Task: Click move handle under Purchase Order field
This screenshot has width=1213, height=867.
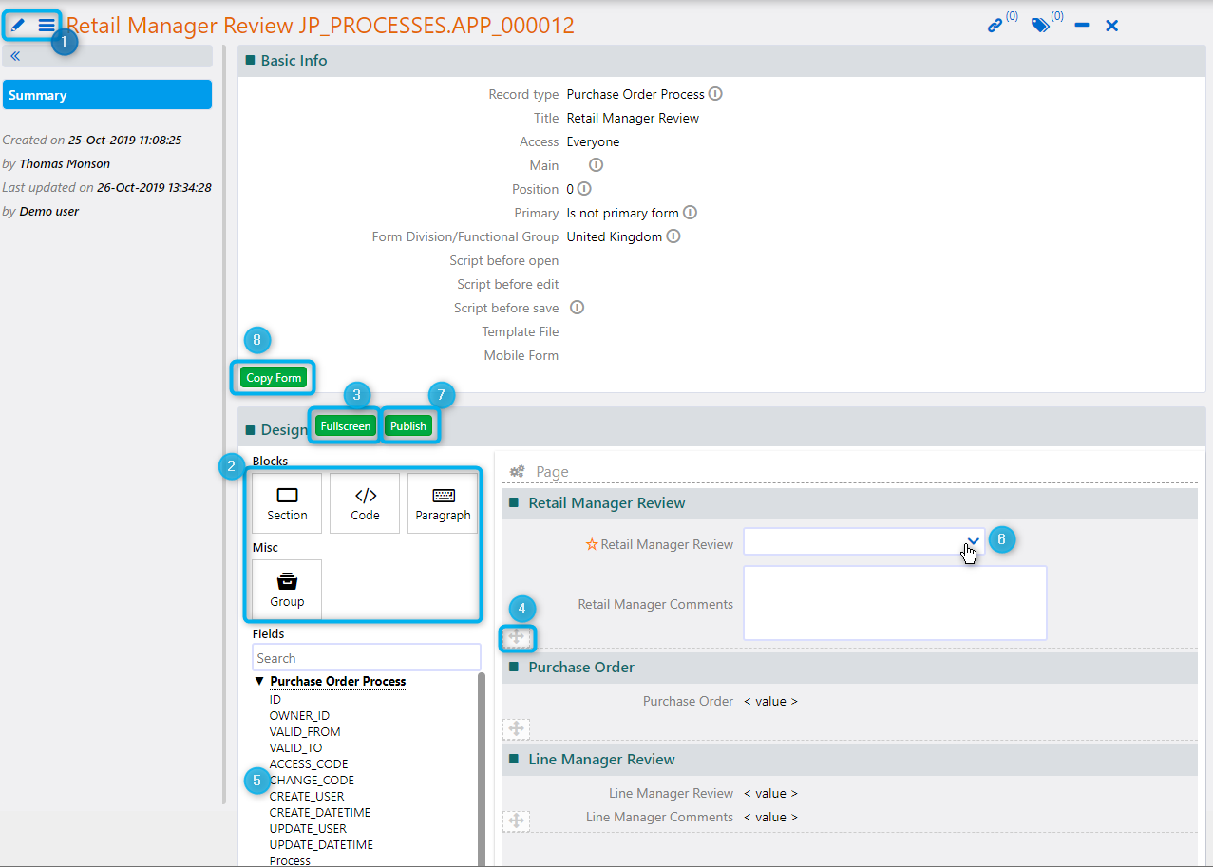Action: [517, 728]
